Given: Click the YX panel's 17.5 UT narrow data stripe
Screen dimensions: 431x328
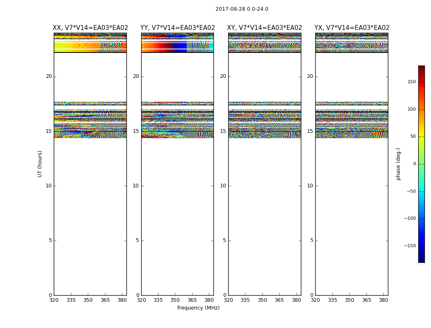Looking at the screenshot, I should (x=352, y=103).
